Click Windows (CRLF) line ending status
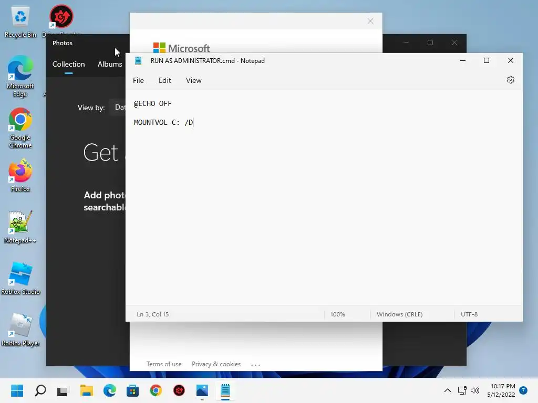Screen dimensions: 538x403 [399, 314]
